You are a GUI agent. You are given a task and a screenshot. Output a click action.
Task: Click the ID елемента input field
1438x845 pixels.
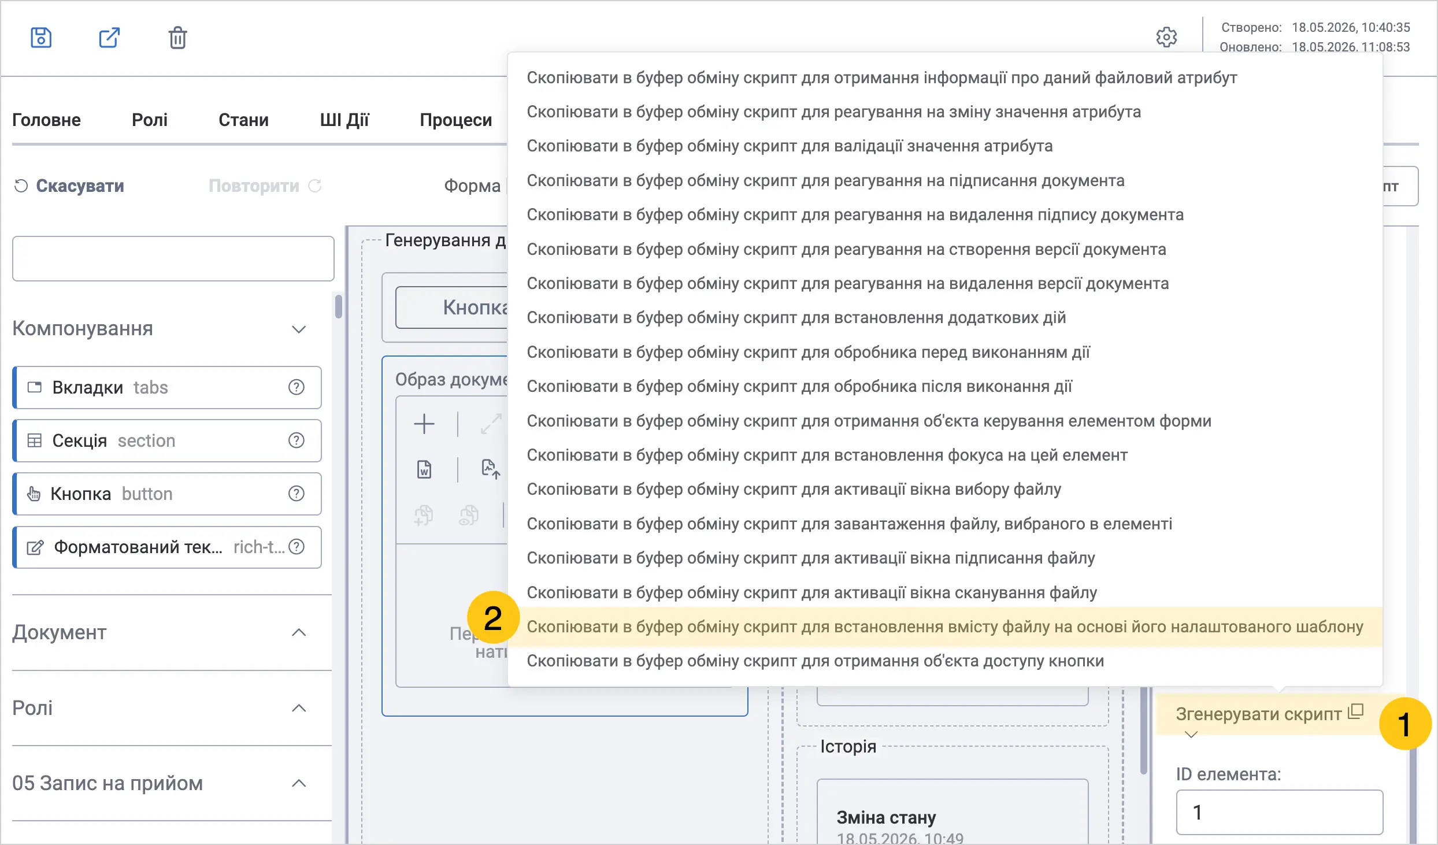pyautogui.click(x=1280, y=812)
